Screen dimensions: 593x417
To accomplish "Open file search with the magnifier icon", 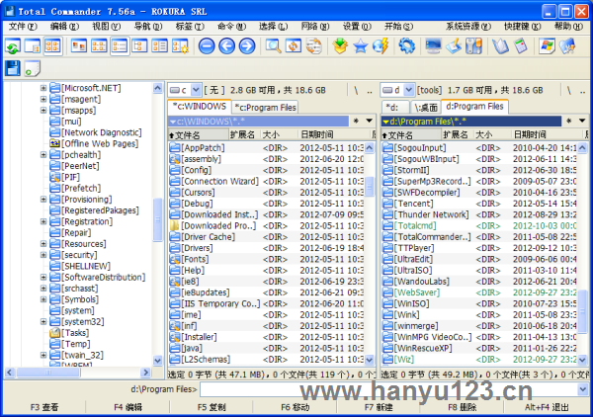I will tap(273, 46).
